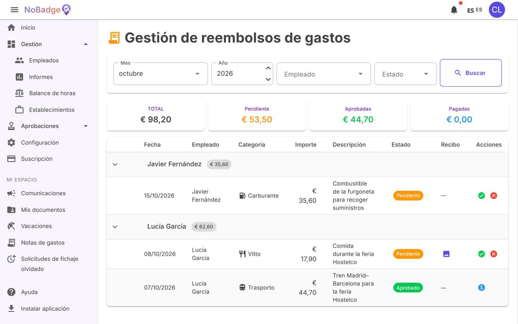Click the Comunicaciones megaphone icon
The height and width of the screenshot is (324, 518).
(11, 193)
